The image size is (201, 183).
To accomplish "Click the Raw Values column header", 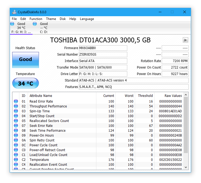I will click(173, 96).
